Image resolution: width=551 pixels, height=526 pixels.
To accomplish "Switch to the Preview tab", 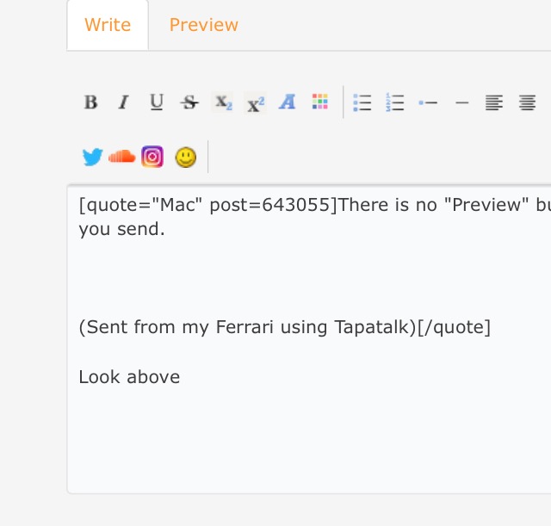I will pyautogui.click(x=203, y=25).
